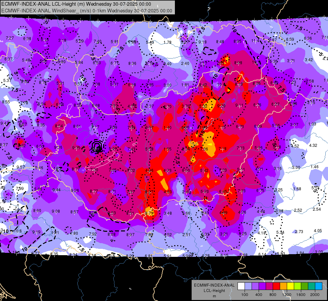Image resolution: width=328 pixels, height=301 pixels.
Task: Pick the lime green legend swatch
Action: pyautogui.click(x=298, y=286)
